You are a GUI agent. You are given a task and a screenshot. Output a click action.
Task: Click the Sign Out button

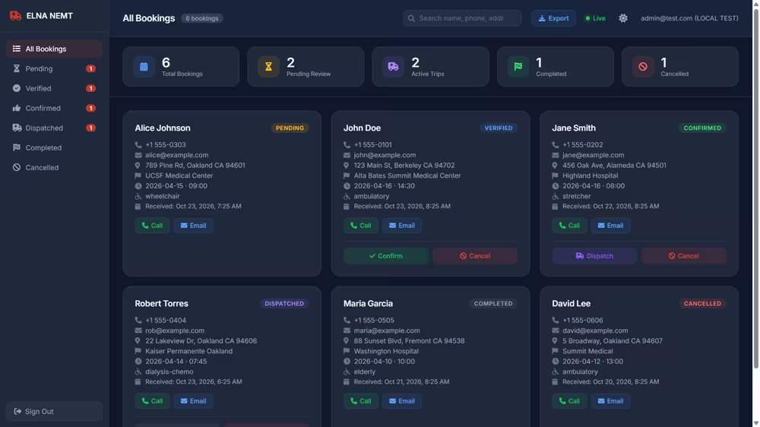[x=54, y=412]
